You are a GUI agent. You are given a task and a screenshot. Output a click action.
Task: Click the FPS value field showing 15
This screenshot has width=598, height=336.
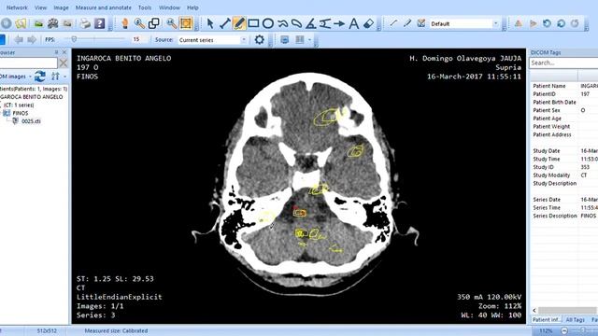click(138, 39)
